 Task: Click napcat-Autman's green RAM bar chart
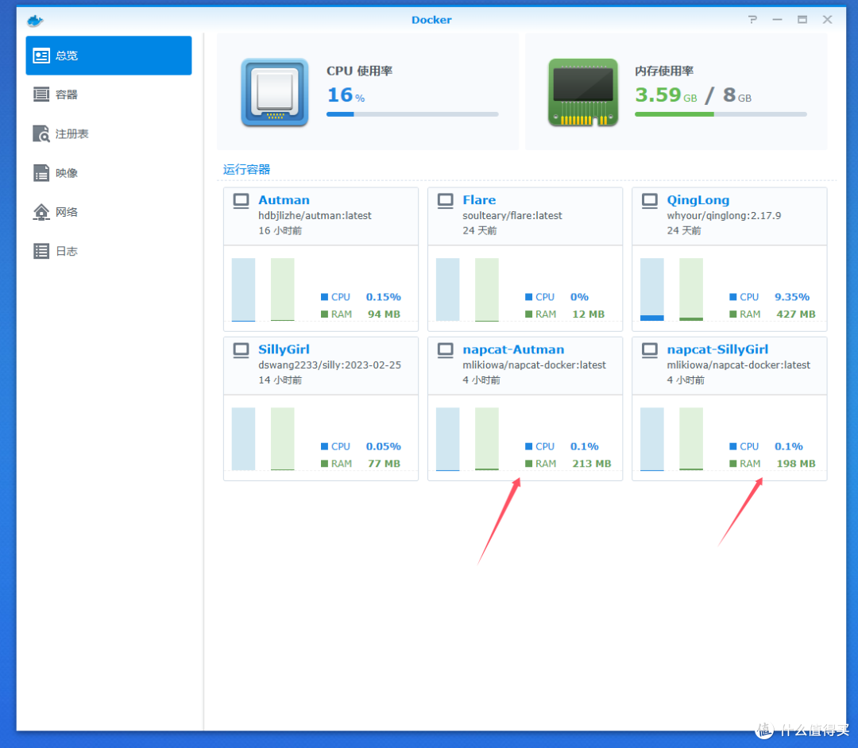coord(486,438)
